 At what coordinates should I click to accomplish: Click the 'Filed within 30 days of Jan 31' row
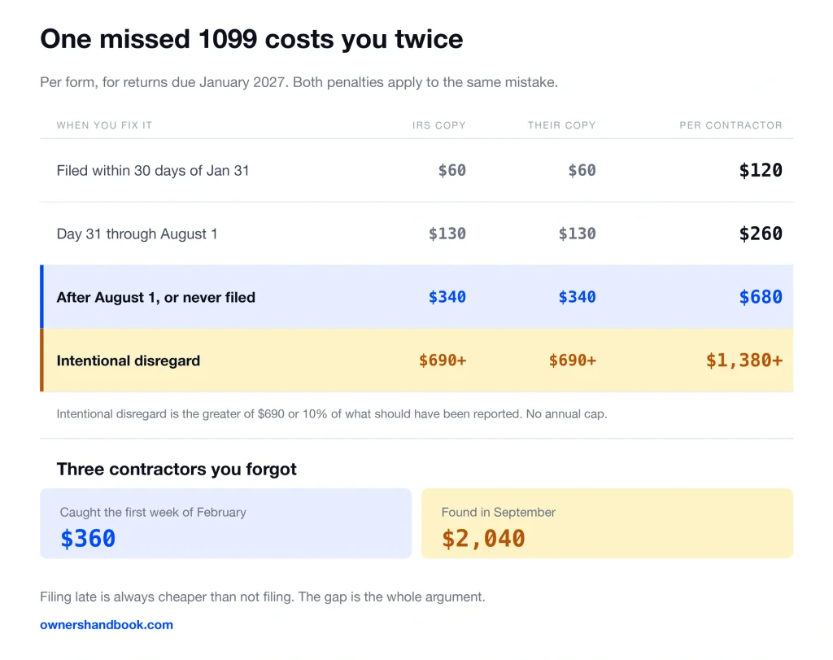416,171
